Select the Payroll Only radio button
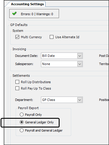 tap(22, 115)
